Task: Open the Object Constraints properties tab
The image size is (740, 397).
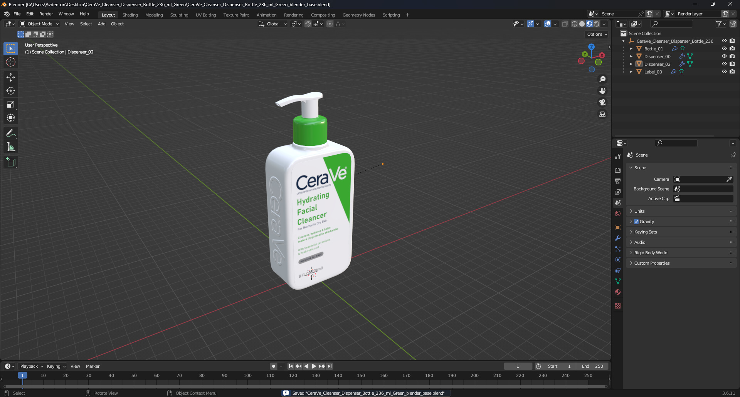Action: point(618,270)
